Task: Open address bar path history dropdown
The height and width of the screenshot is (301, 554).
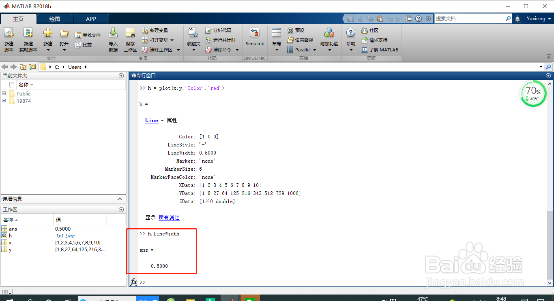Action: (541, 67)
